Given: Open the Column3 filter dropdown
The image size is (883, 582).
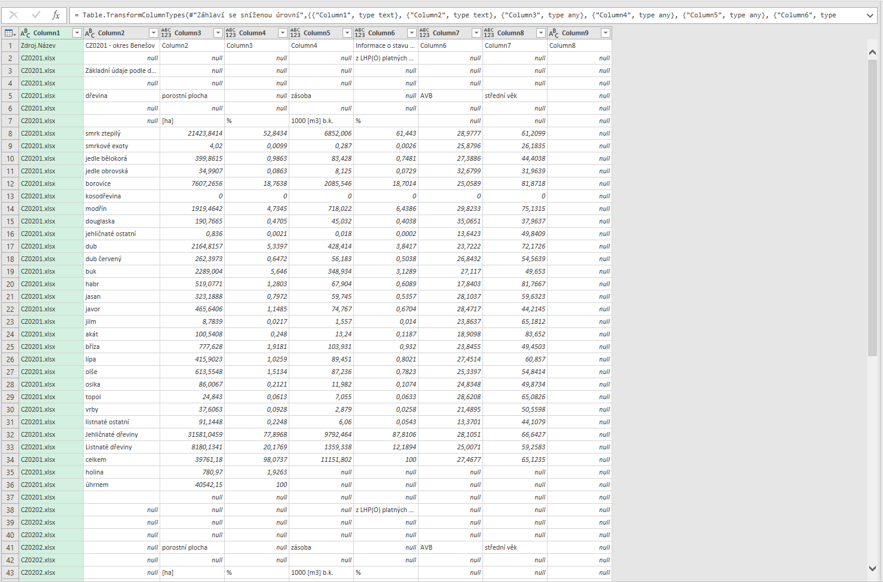Looking at the screenshot, I should (x=218, y=33).
